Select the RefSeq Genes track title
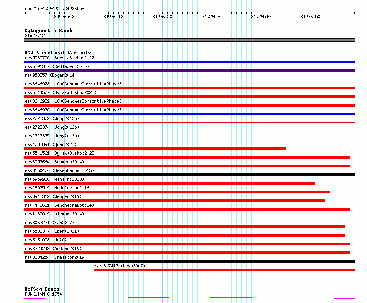 pos(42,289)
